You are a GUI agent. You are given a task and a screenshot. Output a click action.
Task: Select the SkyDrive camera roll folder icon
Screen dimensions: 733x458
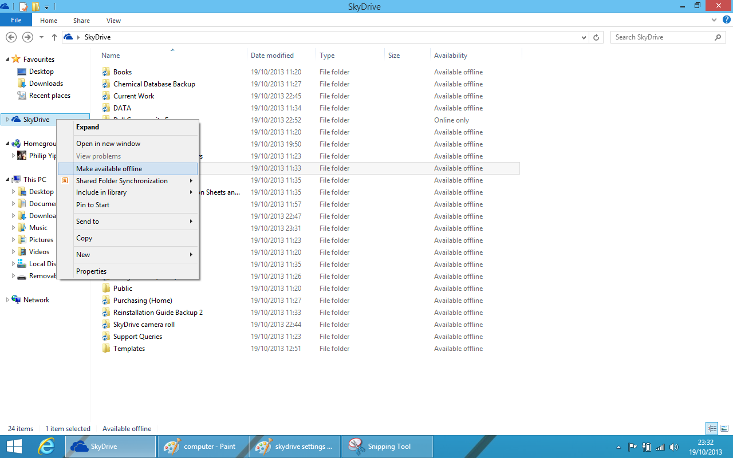106,325
